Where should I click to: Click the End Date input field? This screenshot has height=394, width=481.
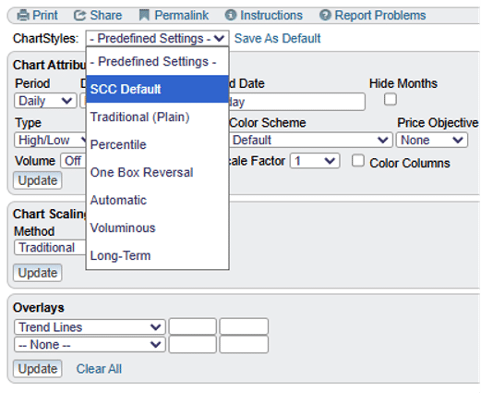click(297, 102)
